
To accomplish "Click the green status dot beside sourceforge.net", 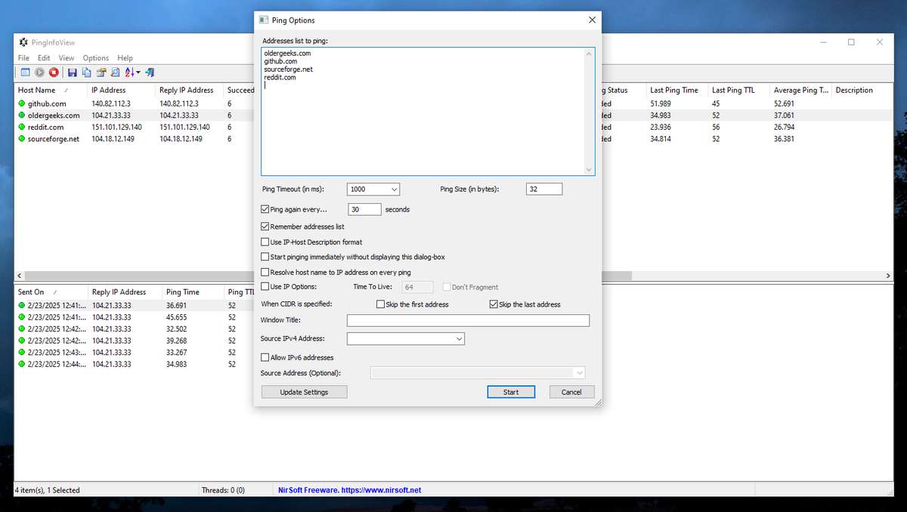I will [22, 139].
